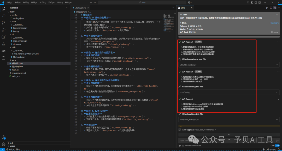The height and width of the screenshot is (151, 282).
Task: Collapse the config folder in explorer
Action: pyautogui.click(x=10, y=15)
